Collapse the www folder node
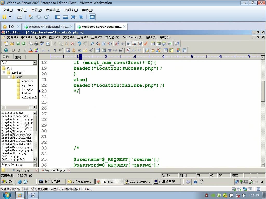Screen dimensions: 266x199 (x=9, y=77)
